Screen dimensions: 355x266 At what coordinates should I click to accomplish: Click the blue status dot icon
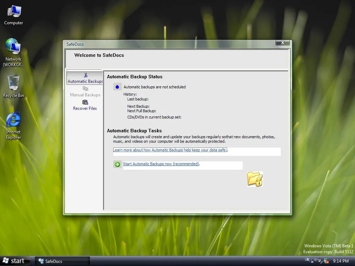click(x=117, y=87)
